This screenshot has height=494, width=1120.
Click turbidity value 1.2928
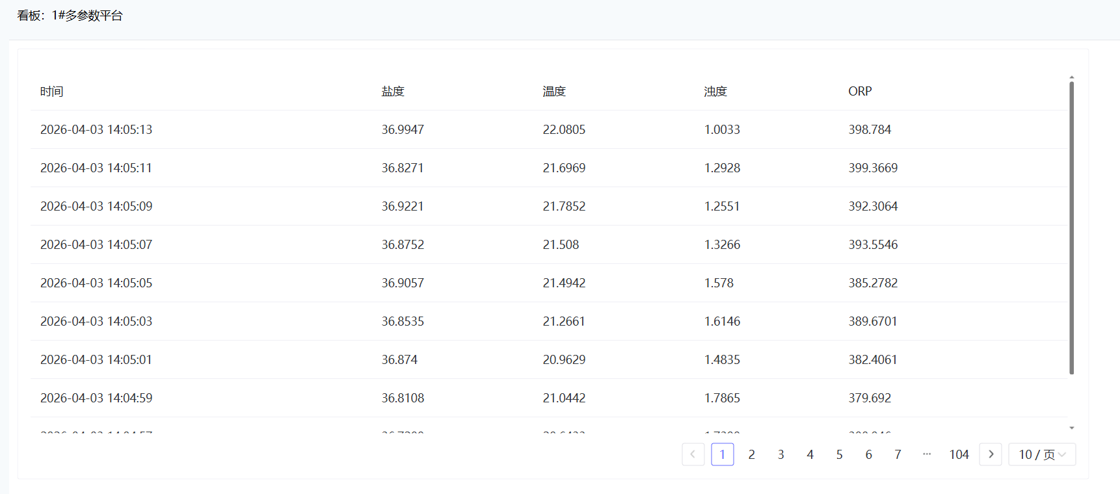pyautogui.click(x=722, y=168)
